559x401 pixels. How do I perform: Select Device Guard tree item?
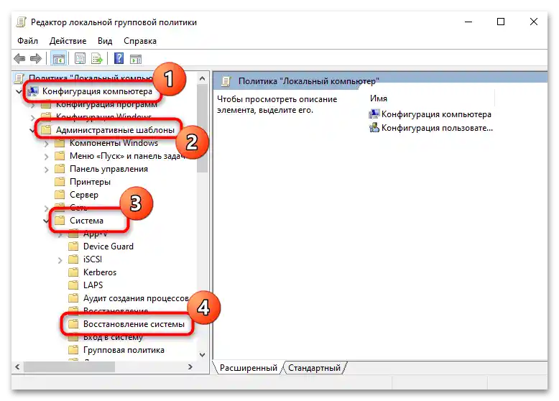pyautogui.click(x=108, y=246)
